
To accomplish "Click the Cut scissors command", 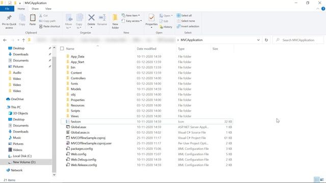I will click(x=43, y=16).
